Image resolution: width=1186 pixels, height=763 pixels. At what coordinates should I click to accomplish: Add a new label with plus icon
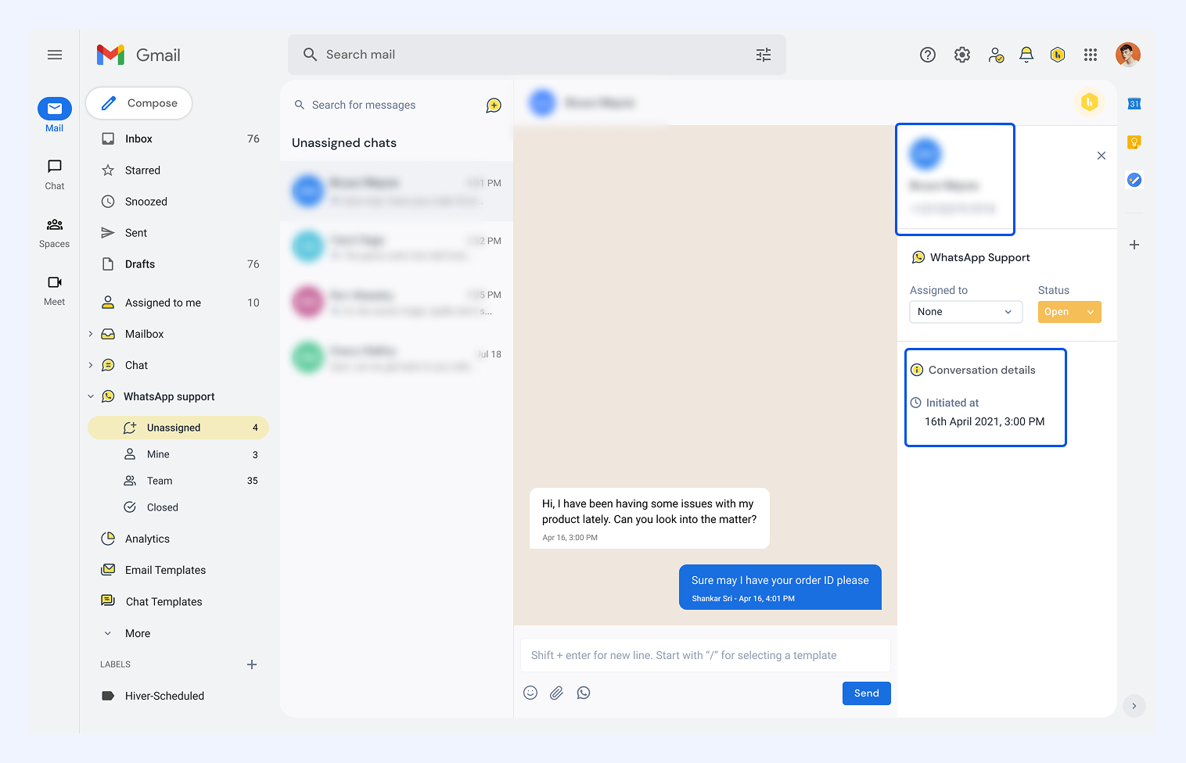(x=252, y=664)
